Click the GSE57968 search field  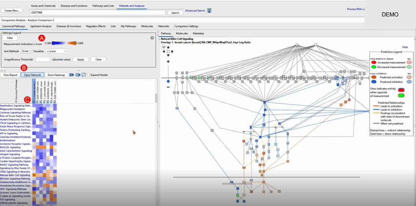pyautogui.click(x=98, y=13)
